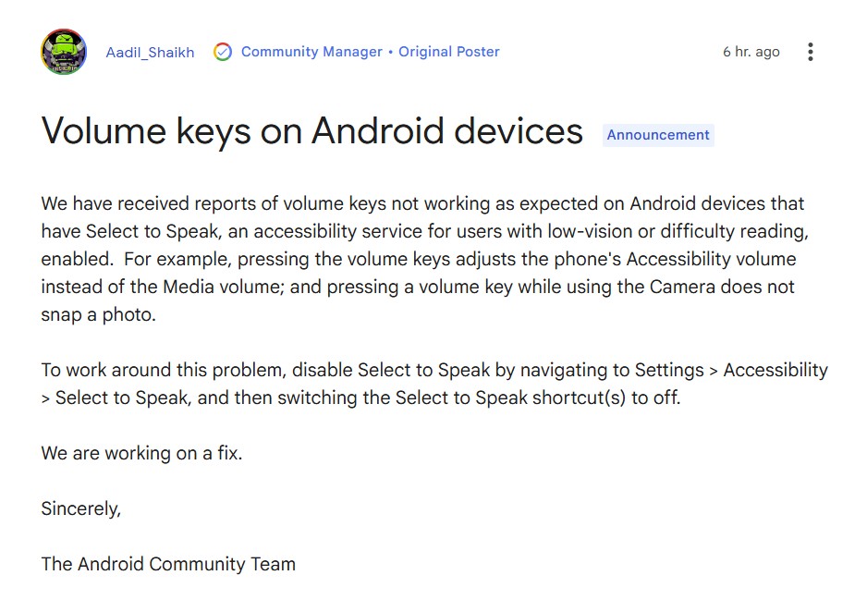Click the word "Sincerely,"
Screen dimensions: 867x612
coord(81,508)
